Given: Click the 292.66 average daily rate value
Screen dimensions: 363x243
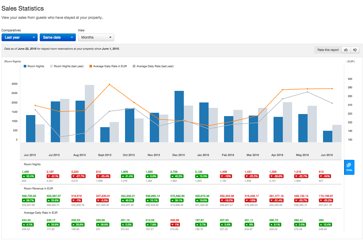Looking at the screenshot, I should [101, 220].
